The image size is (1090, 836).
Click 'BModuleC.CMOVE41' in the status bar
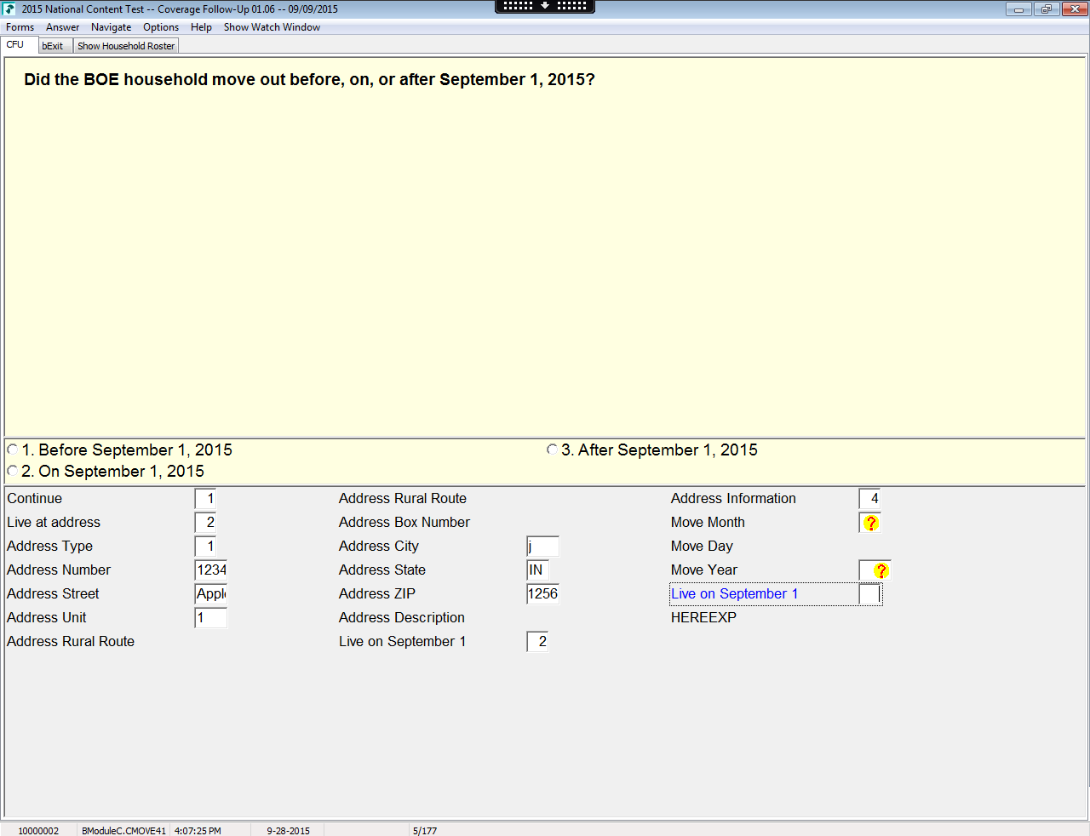pyautogui.click(x=123, y=831)
